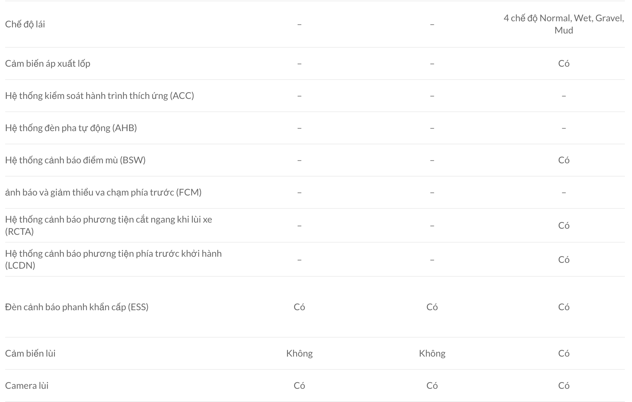Click the first "Không" in Cảm biến lùi row

coord(299,353)
